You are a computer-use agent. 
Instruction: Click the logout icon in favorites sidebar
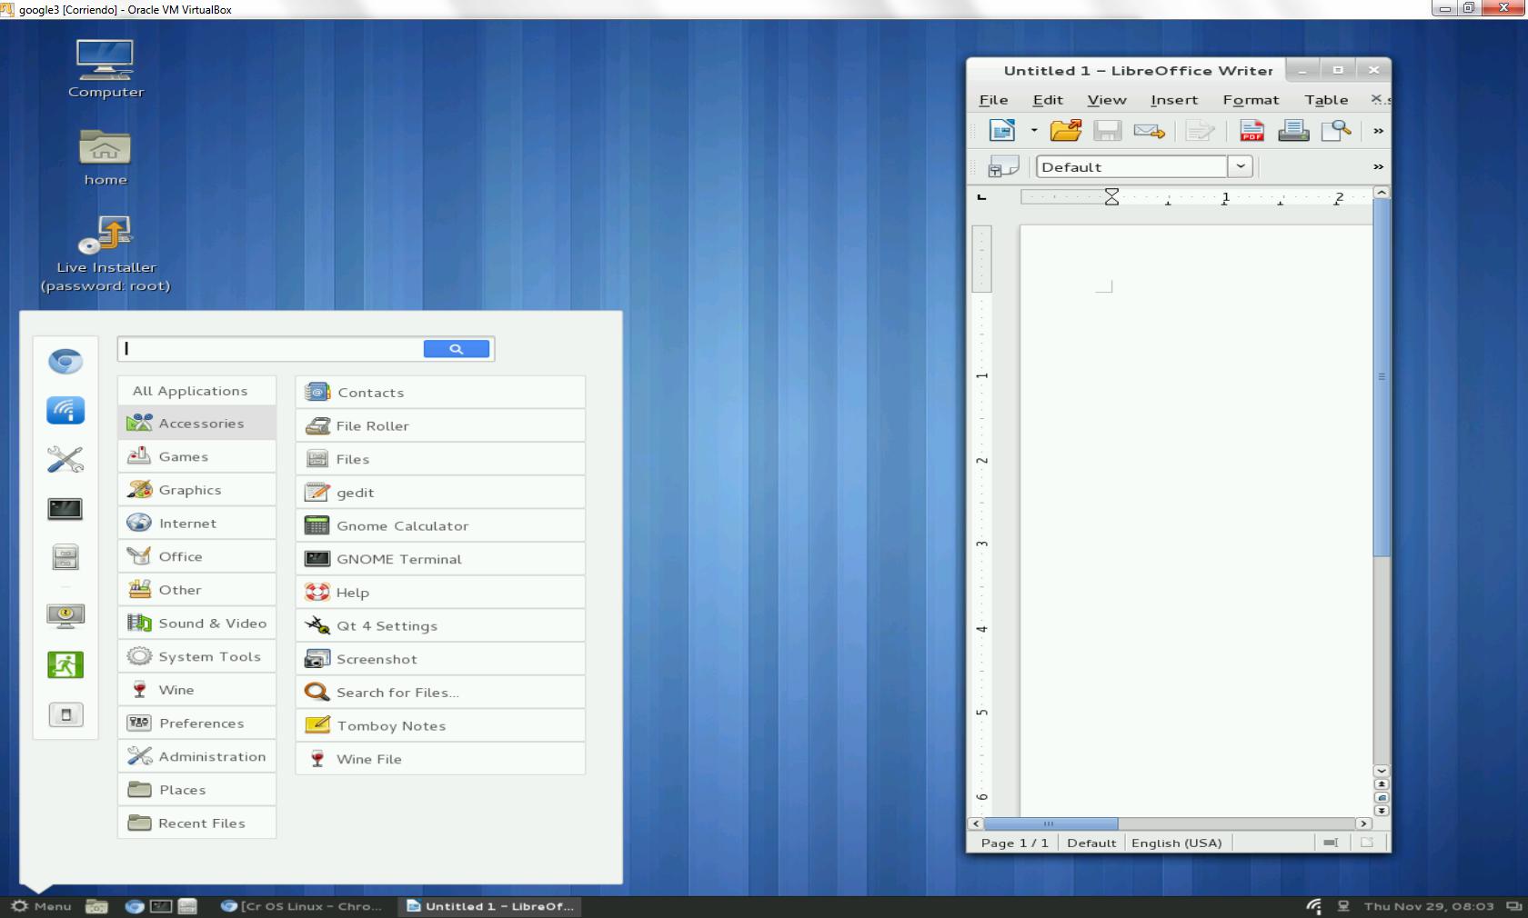(x=65, y=665)
